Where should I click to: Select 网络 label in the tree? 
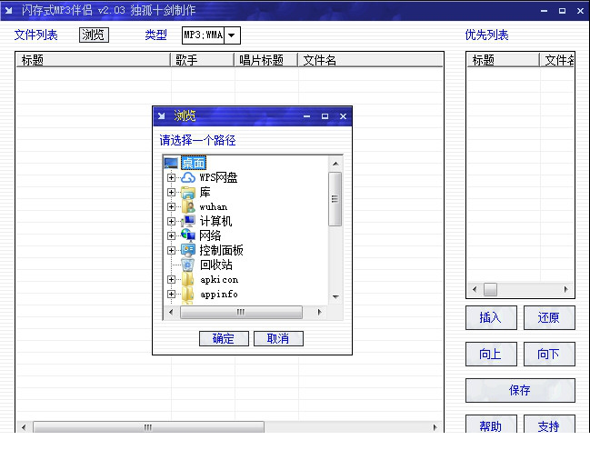210,236
